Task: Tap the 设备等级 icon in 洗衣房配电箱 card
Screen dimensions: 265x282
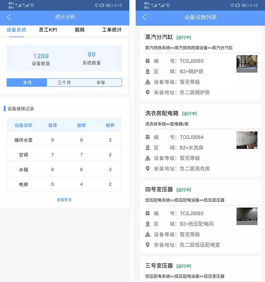Action: pos(148,158)
